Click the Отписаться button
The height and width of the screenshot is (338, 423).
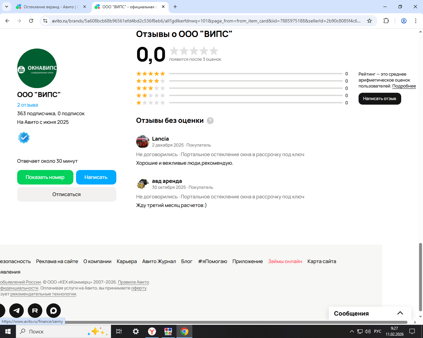click(67, 194)
